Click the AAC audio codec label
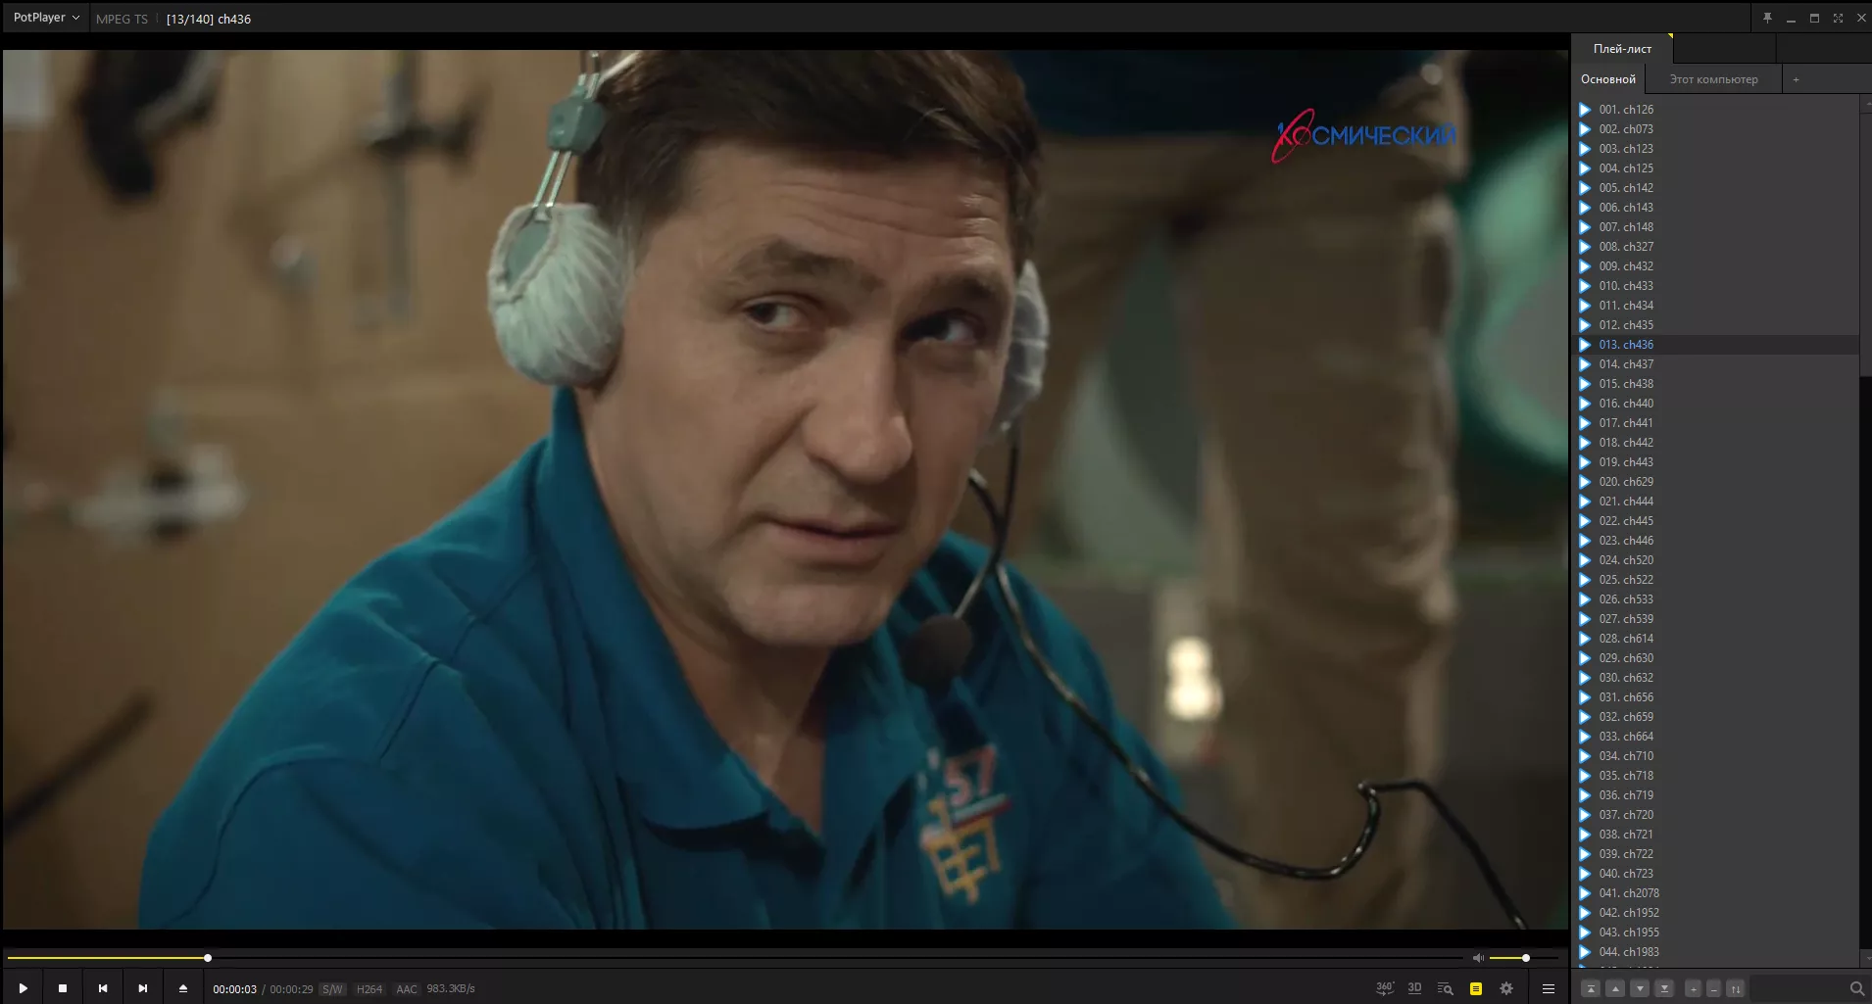Viewport: 1872px width, 1004px height. click(406, 989)
